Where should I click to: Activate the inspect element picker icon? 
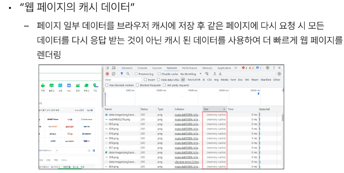coord(108,68)
